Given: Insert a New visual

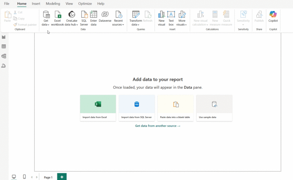Looking at the screenshot, I should click(161, 15).
